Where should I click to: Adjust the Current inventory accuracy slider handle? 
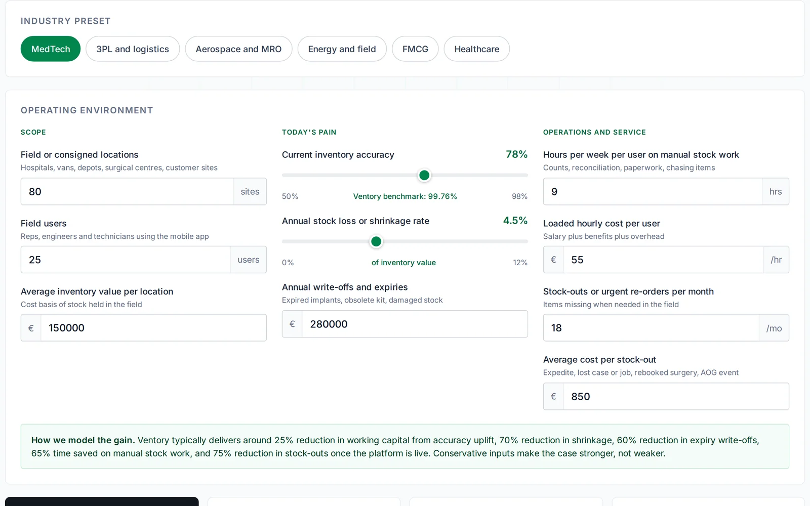[424, 175]
